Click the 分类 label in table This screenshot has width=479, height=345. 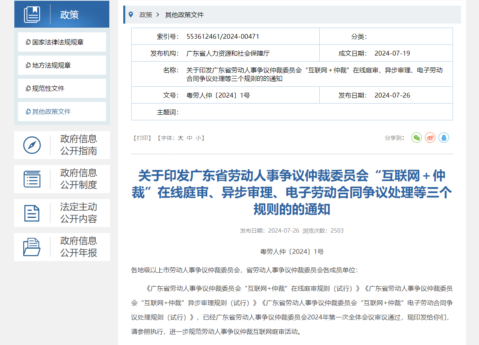point(359,37)
